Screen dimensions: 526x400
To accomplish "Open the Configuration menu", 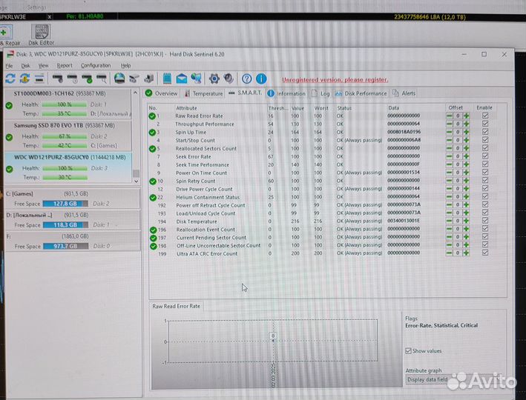I will tap(96, 66).
